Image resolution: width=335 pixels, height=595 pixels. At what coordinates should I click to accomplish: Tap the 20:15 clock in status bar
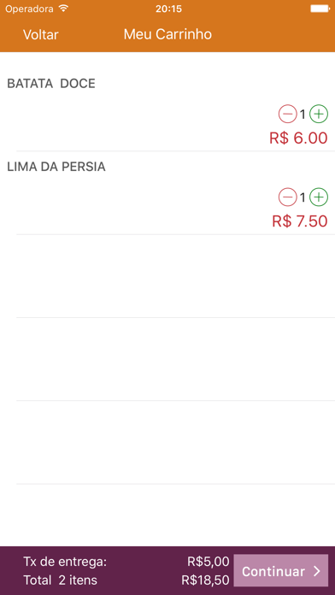tap(168, 9)
